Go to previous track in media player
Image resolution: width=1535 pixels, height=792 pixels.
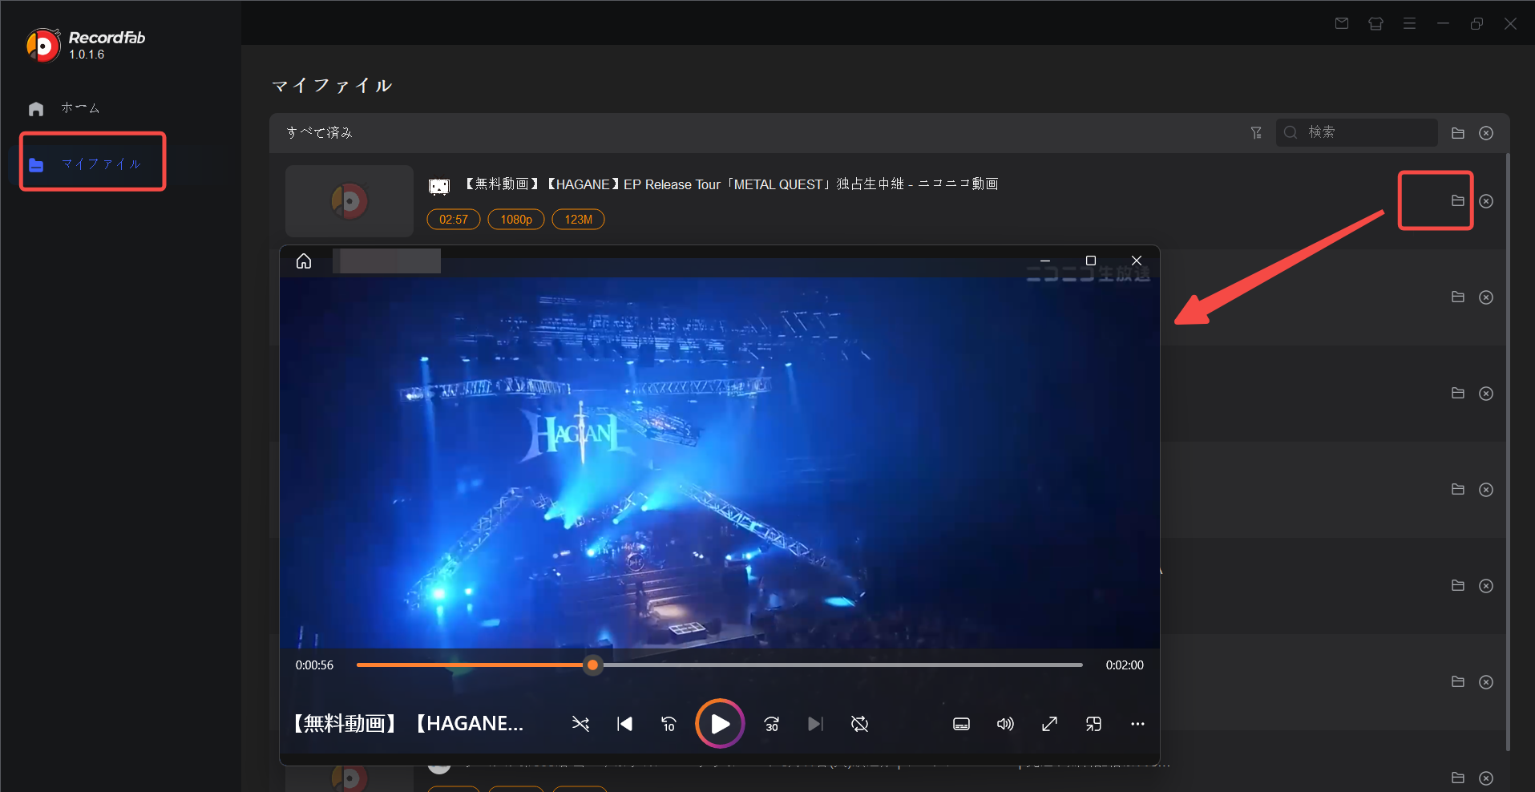pos(625,725)
